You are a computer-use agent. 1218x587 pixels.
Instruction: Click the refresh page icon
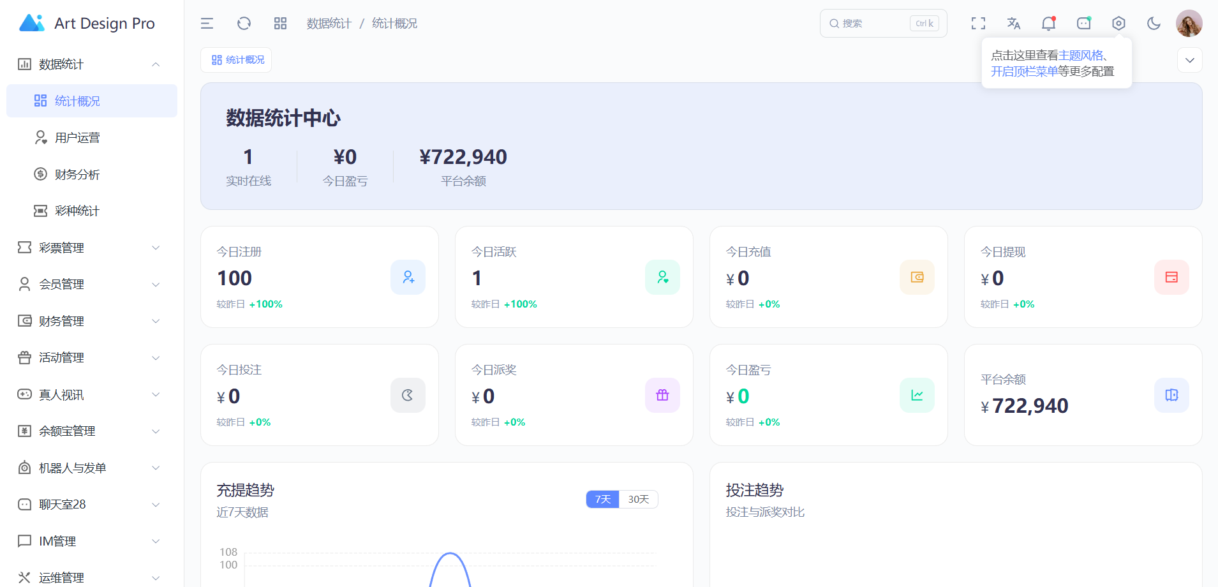pos(244,24)
